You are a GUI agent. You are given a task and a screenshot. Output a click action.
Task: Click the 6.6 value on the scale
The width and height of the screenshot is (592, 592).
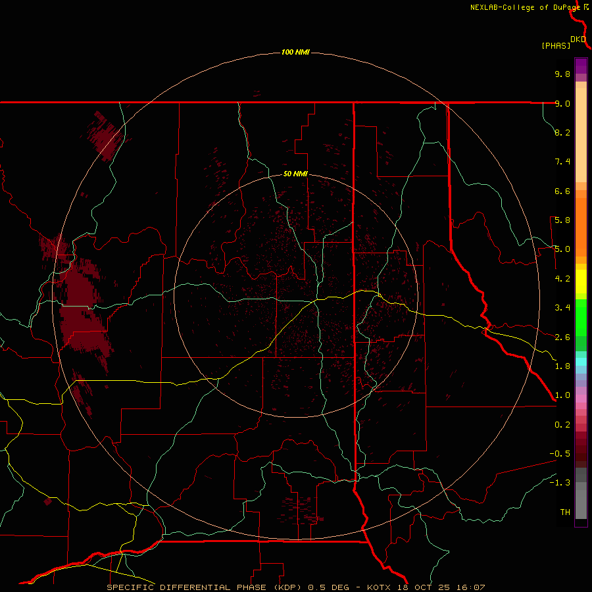[x=562, y=191]
